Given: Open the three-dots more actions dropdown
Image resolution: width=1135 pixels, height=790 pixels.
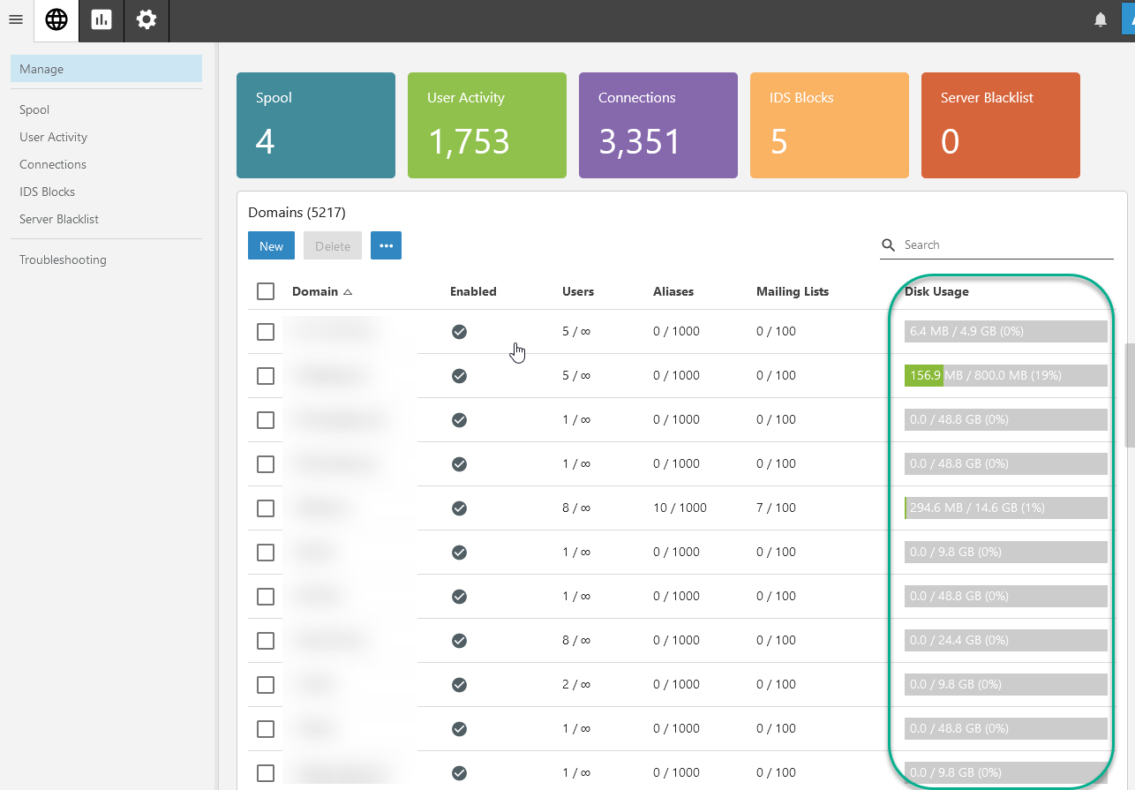Looking at the screenshot, I should click(x=386, y=246).
